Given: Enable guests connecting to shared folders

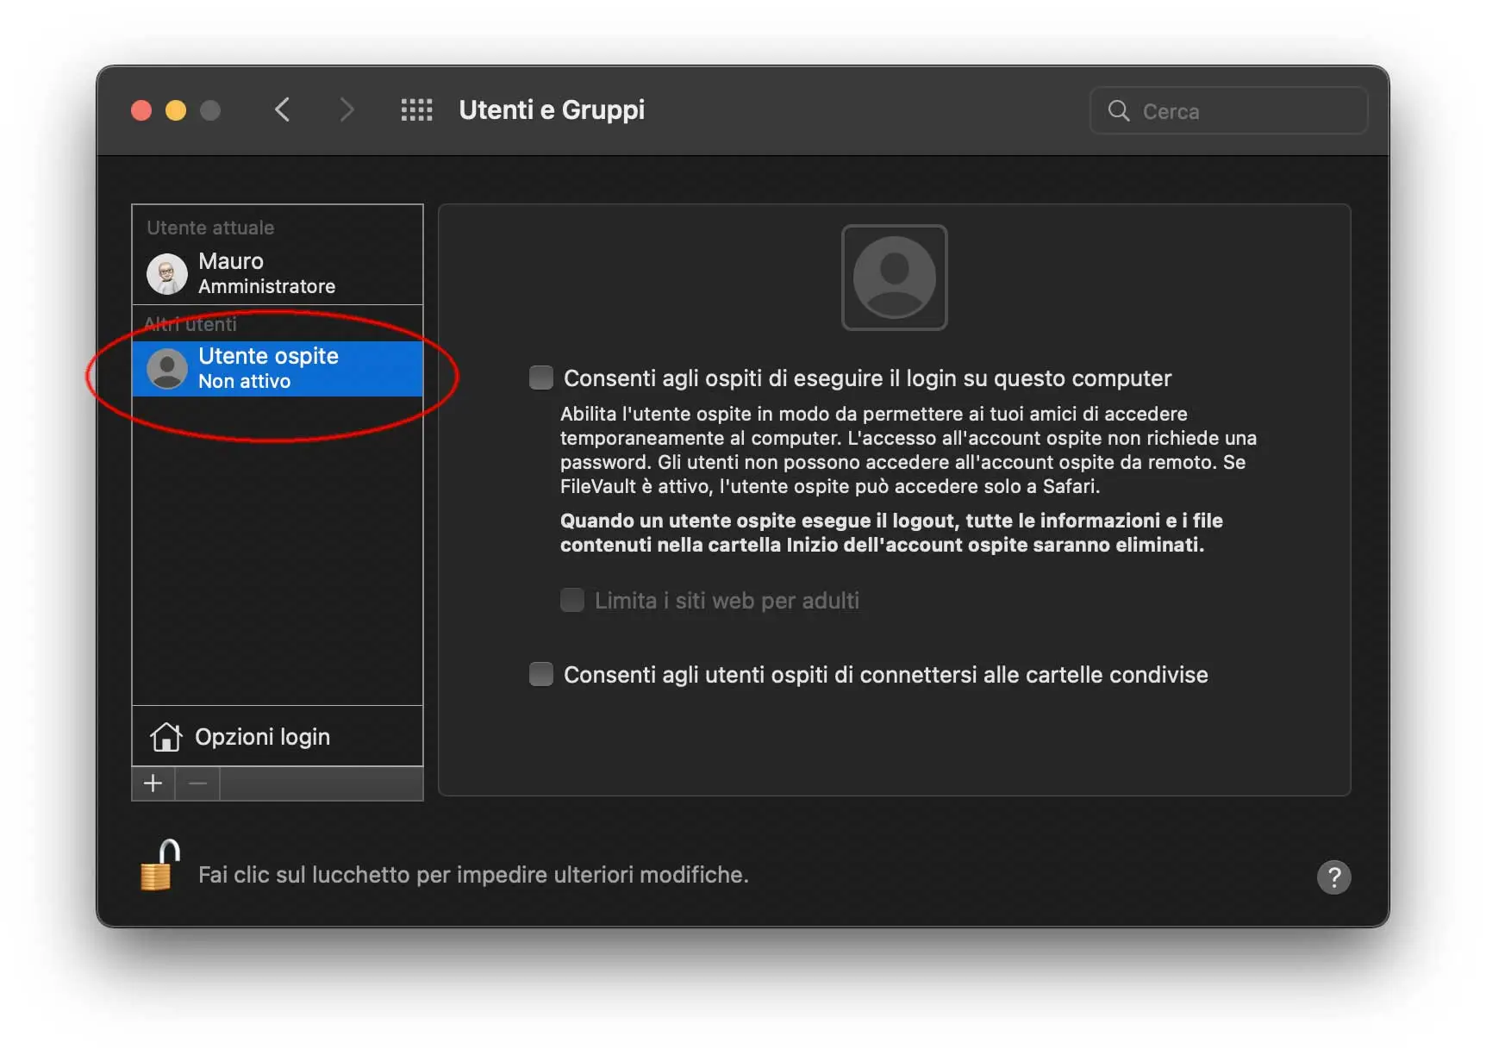Looking at the screenshot, I should point(540,674).
